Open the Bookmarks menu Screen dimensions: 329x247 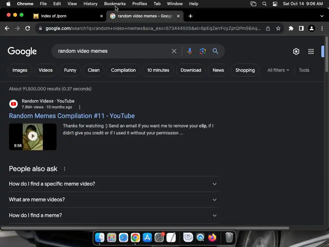[115, 4]
